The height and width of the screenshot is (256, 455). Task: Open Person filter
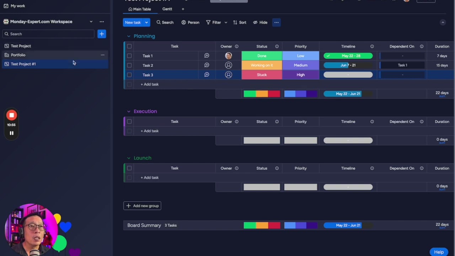tap(190, 22)
